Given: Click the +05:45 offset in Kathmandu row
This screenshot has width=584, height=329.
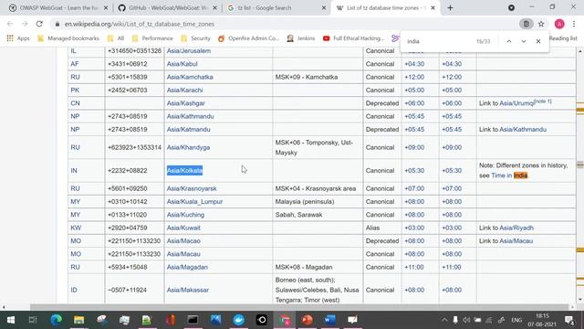Looking at the screenshot, I should 414,116.
